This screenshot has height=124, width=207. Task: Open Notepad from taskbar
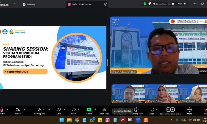tap(85, 120)
